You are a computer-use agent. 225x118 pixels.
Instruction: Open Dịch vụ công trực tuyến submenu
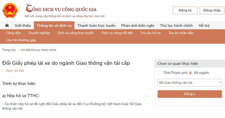(x=75, y=33)
